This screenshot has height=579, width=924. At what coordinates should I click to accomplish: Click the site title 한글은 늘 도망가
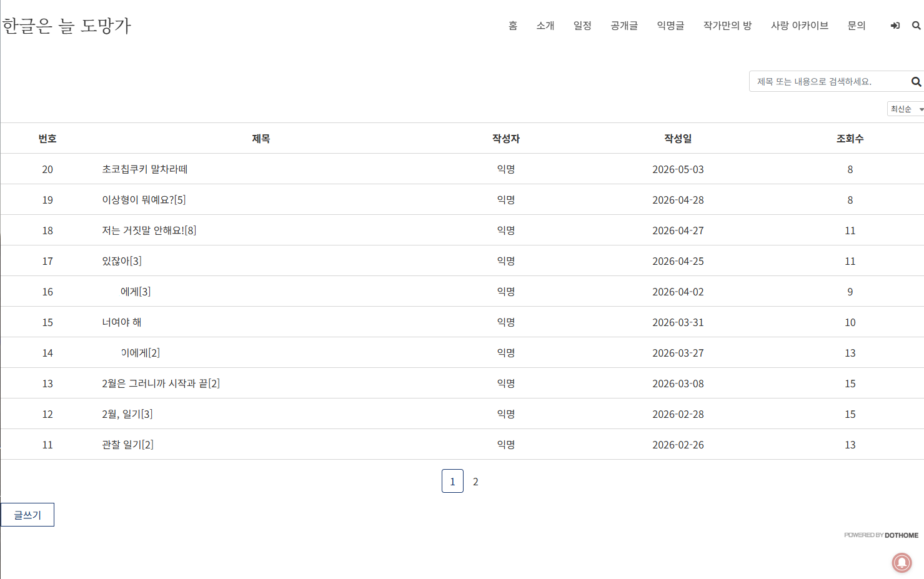(x=66, y=26)
